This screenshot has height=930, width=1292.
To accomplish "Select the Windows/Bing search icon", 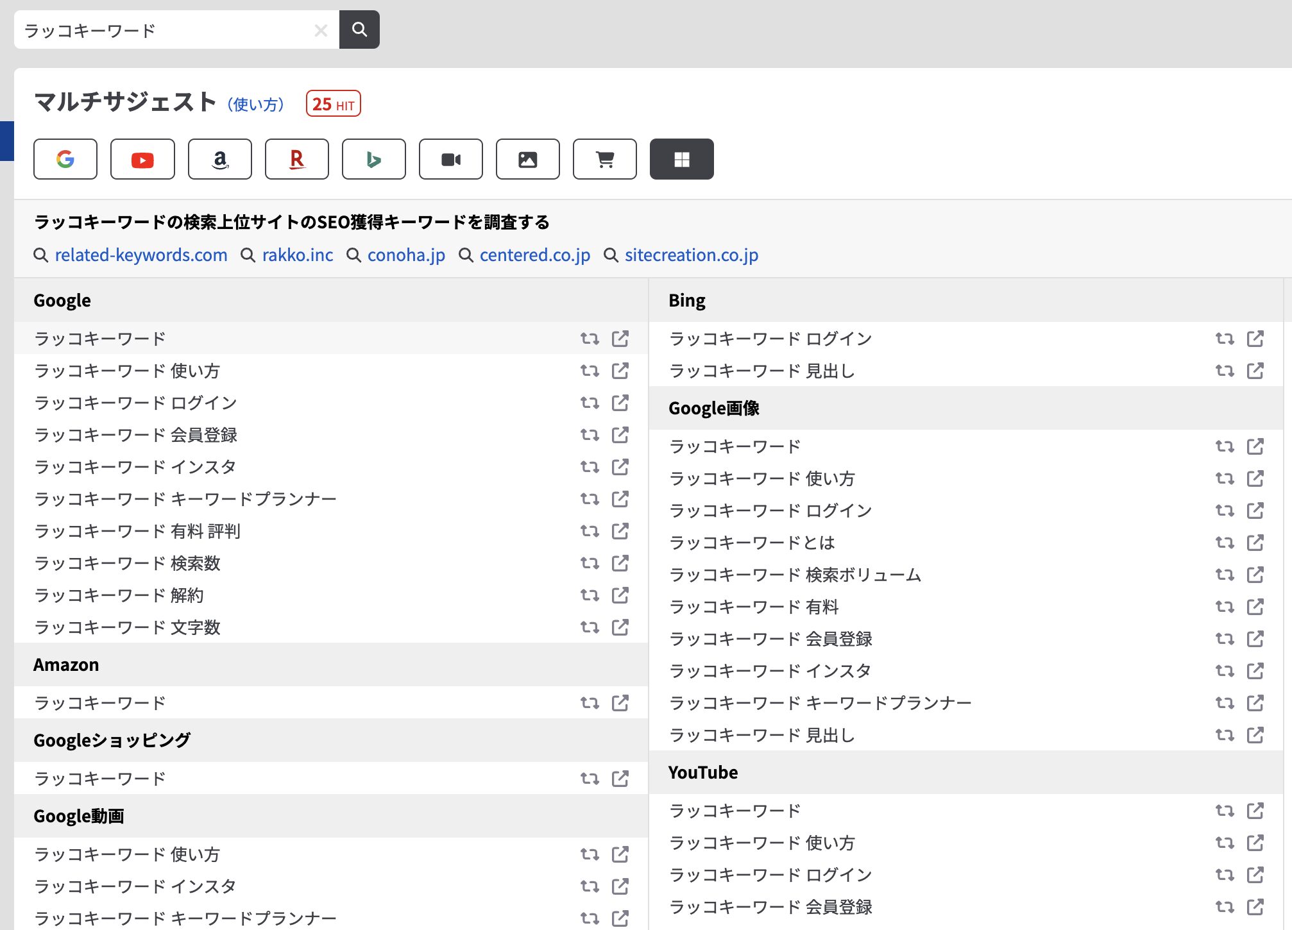I will tap(681, 158).
